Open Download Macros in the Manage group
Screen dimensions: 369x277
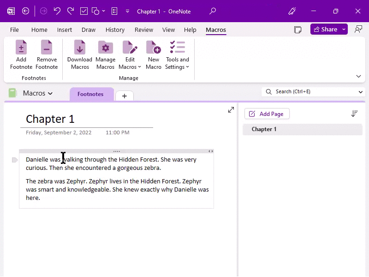(79, 54)
